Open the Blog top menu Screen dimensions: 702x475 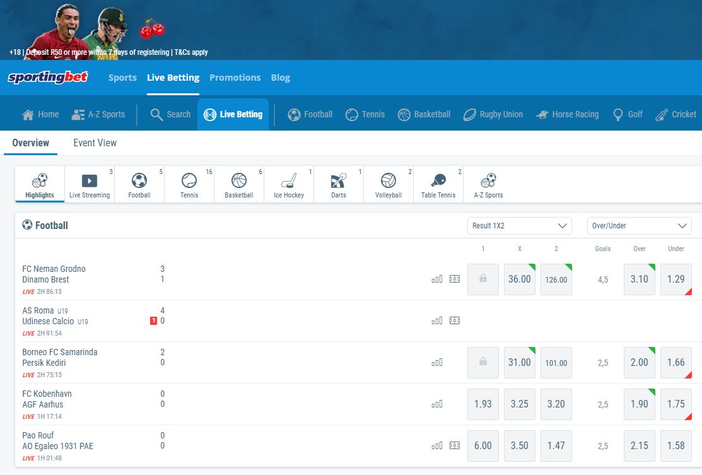tap(281, 78)
